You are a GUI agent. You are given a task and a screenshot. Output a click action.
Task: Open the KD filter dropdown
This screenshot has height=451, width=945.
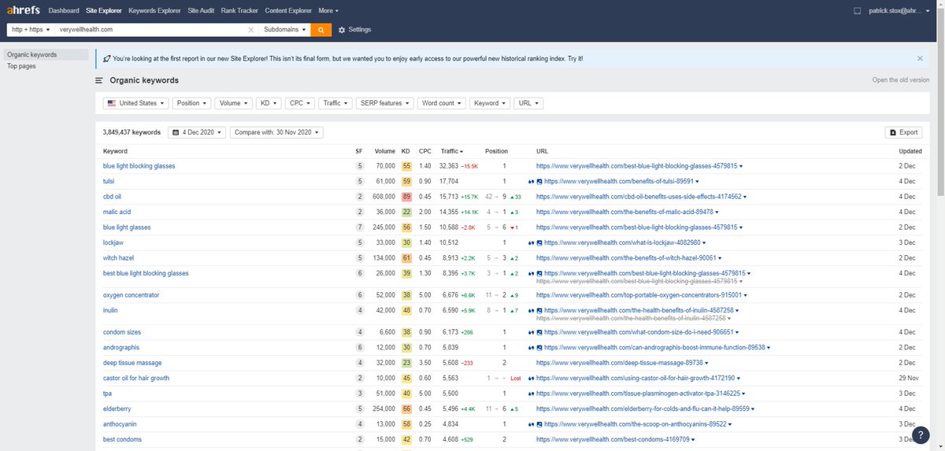click(x=269, y=103)
